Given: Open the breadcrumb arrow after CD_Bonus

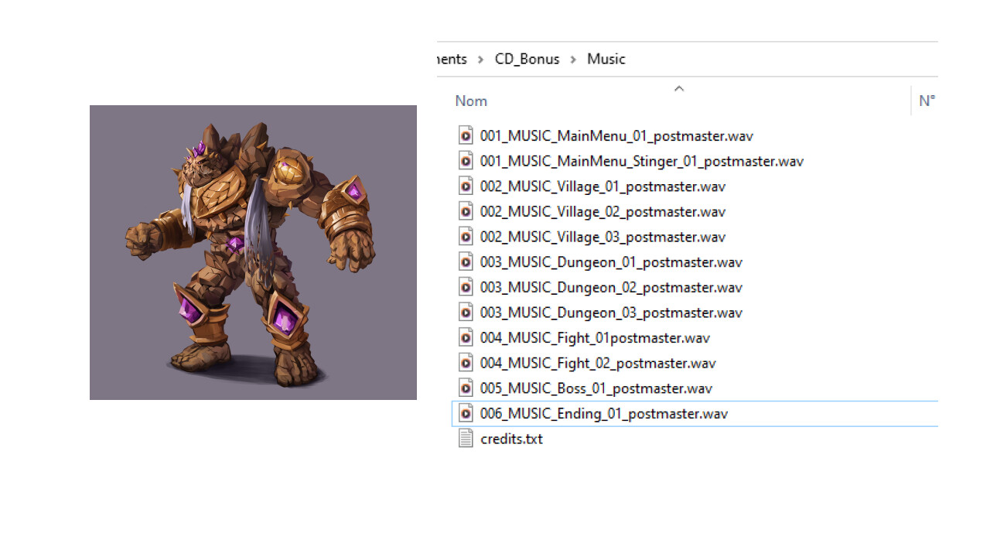Looking at the screenshot, I should click(x=572, y=59).
